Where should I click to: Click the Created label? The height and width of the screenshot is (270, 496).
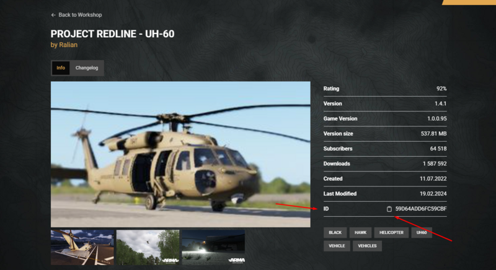coord(333,179)
